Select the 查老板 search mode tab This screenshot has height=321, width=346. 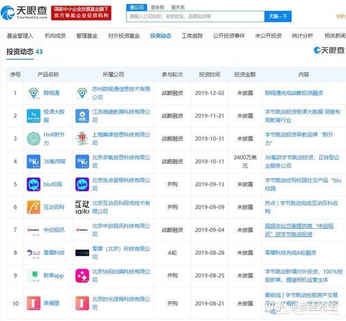(x=157, y=7)
